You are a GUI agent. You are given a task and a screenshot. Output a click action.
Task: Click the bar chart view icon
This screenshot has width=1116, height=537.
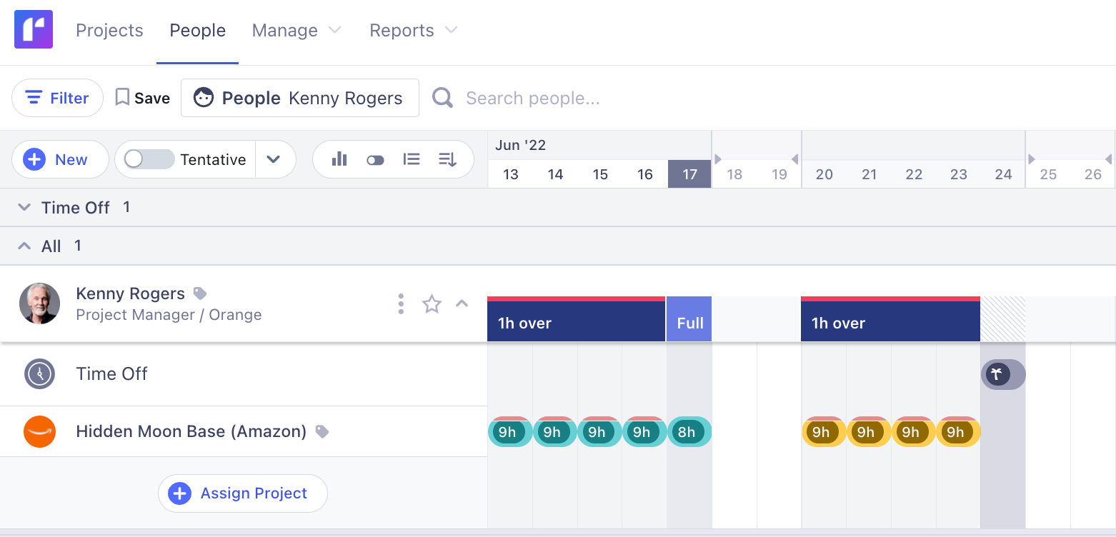click(339, 159)
